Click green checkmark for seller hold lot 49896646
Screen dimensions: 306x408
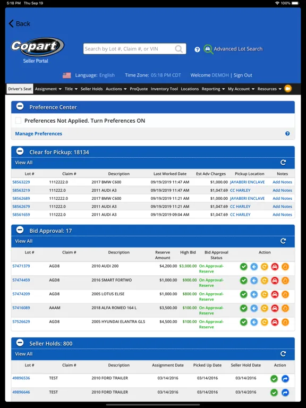tap(274, 393)
